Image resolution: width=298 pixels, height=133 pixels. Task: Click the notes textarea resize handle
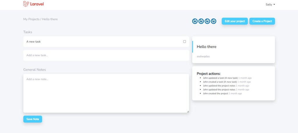tap(188, 111)
